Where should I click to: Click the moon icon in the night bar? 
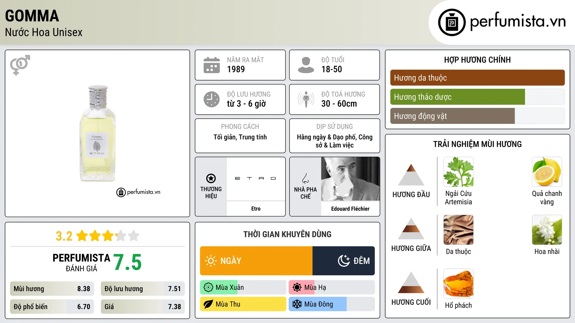[344, 261]
